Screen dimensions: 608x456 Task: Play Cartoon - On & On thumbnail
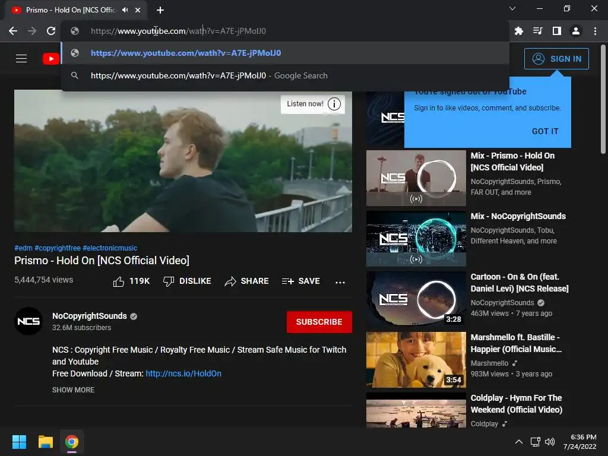point(416,299)
